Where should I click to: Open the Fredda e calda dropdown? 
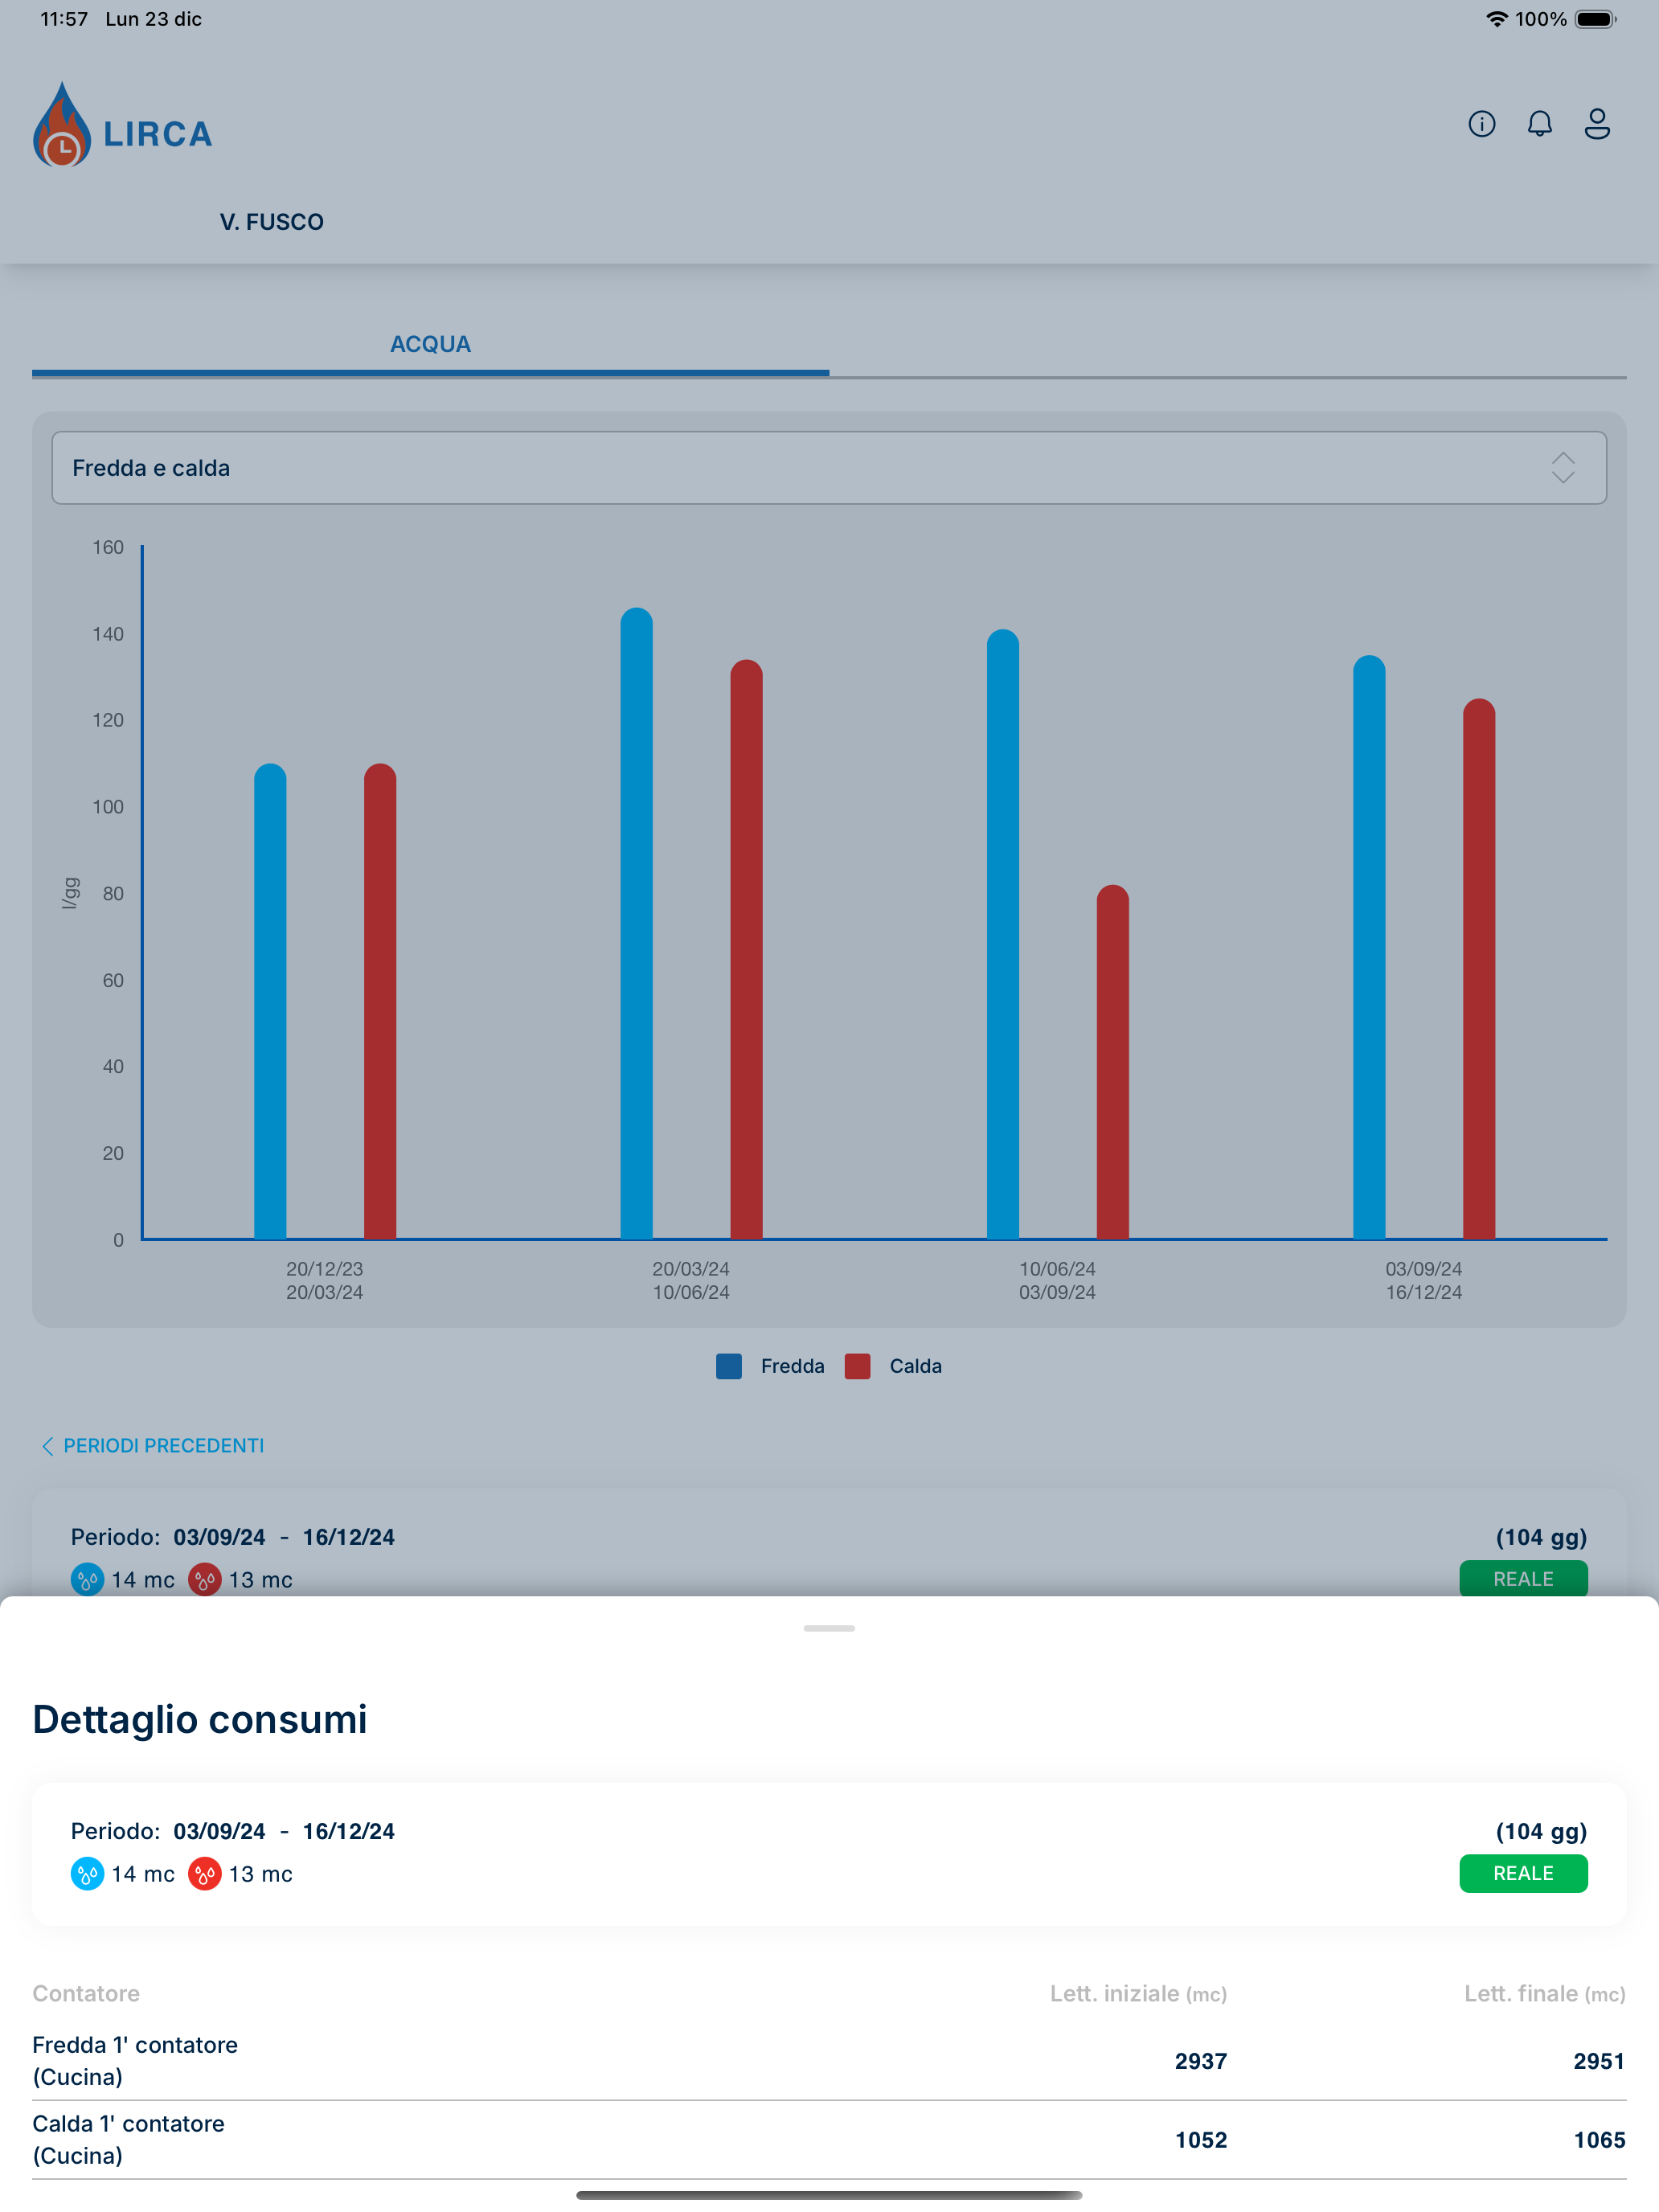829,468
